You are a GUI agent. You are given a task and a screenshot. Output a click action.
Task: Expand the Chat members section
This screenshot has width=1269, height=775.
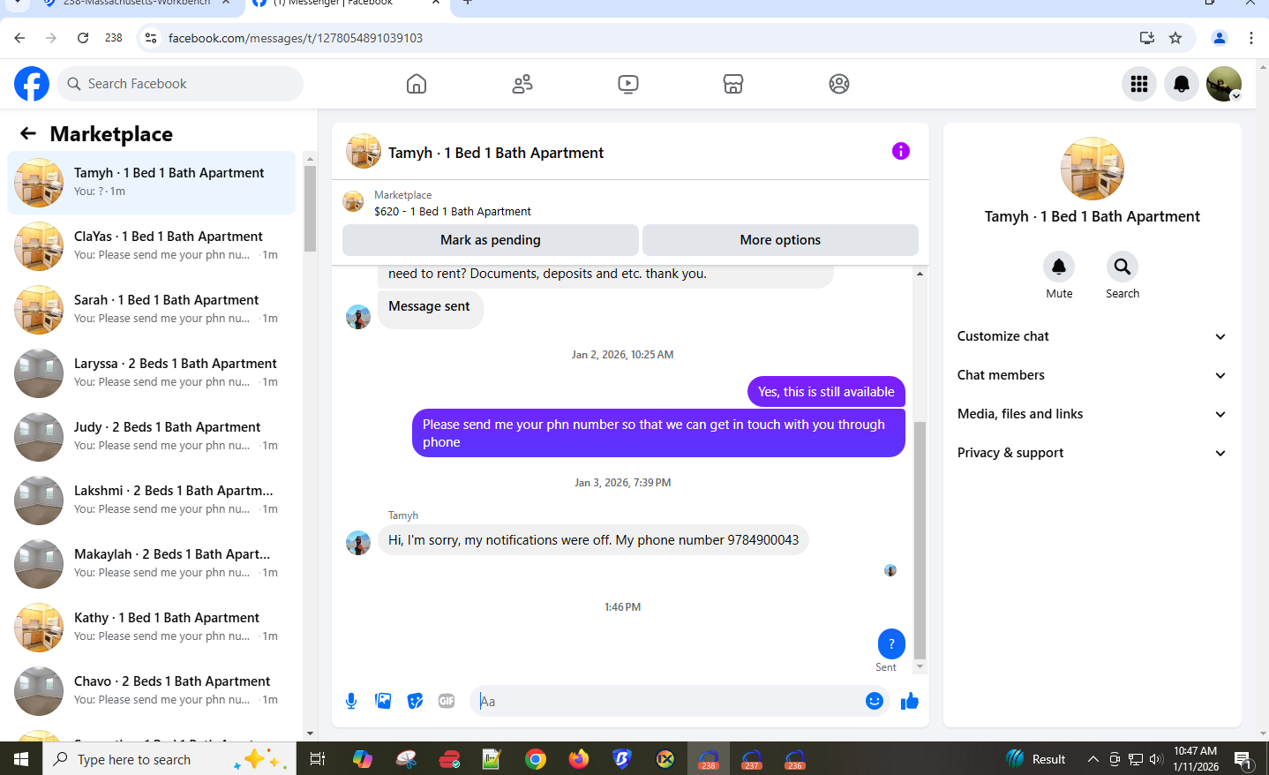(1092, 375)
